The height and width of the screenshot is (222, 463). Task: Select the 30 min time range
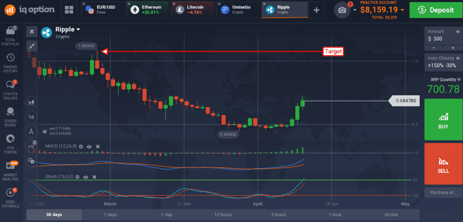tap(391, 215)
